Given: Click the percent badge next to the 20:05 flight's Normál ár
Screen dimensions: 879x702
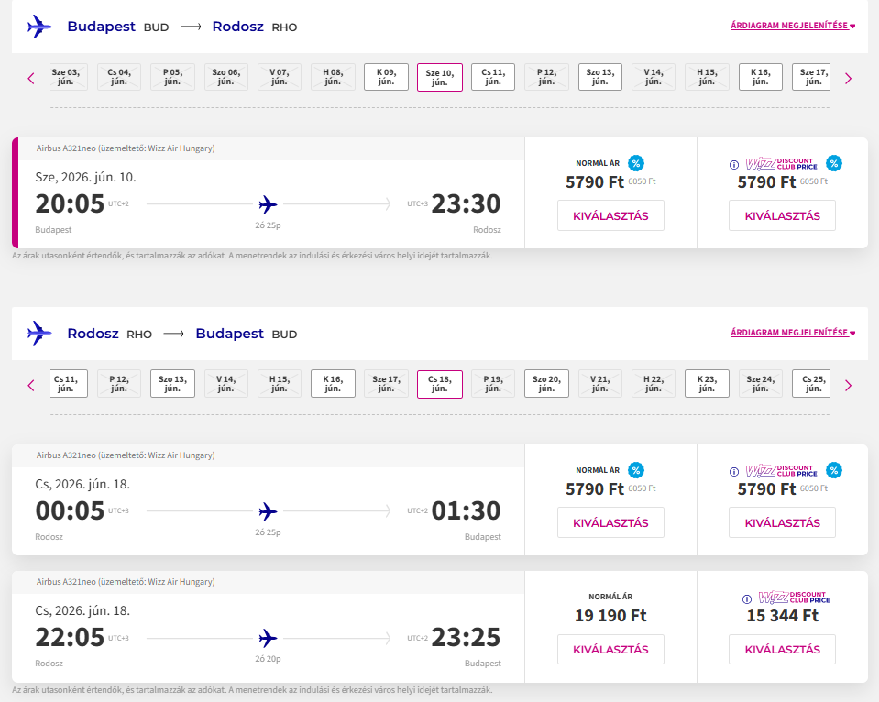Looking at the screenshot, I should coord(635,163).
